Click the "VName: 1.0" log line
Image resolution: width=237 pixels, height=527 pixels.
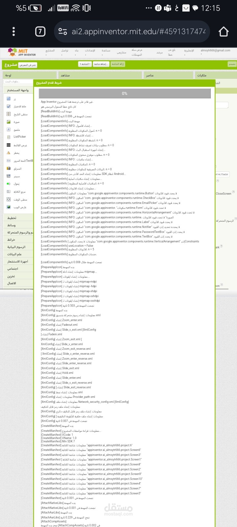coord(59,438)
